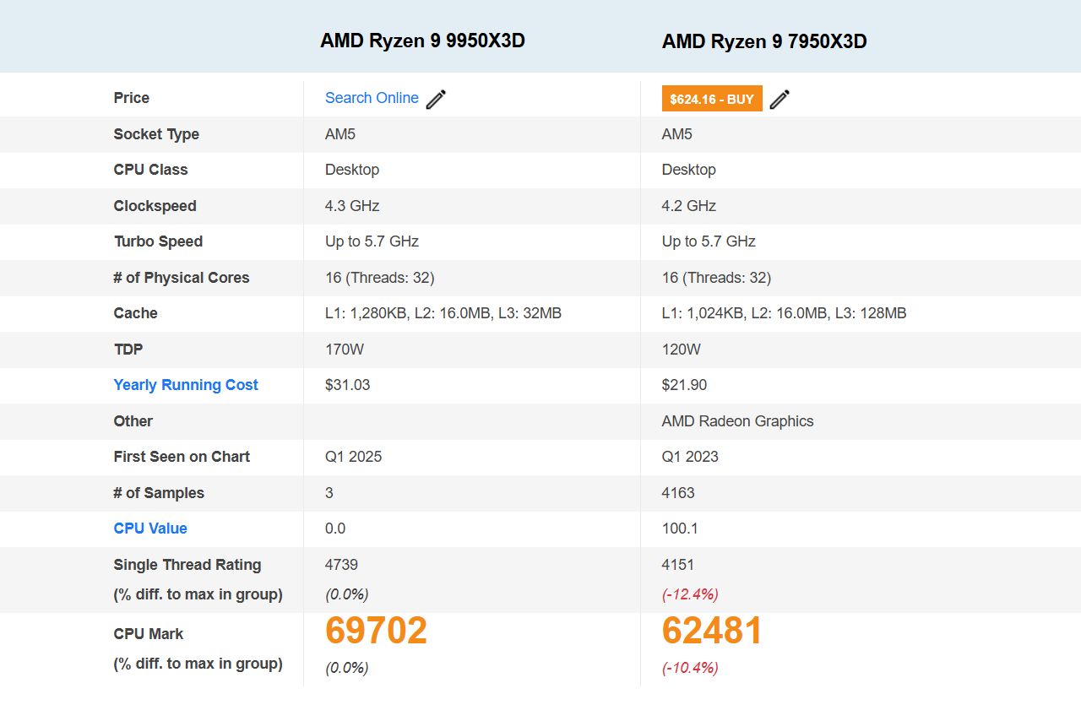Viewport: 1081px width, 721px height.
Task: Click the AMD Radeon Graphics cell
Action: [738, 421]
